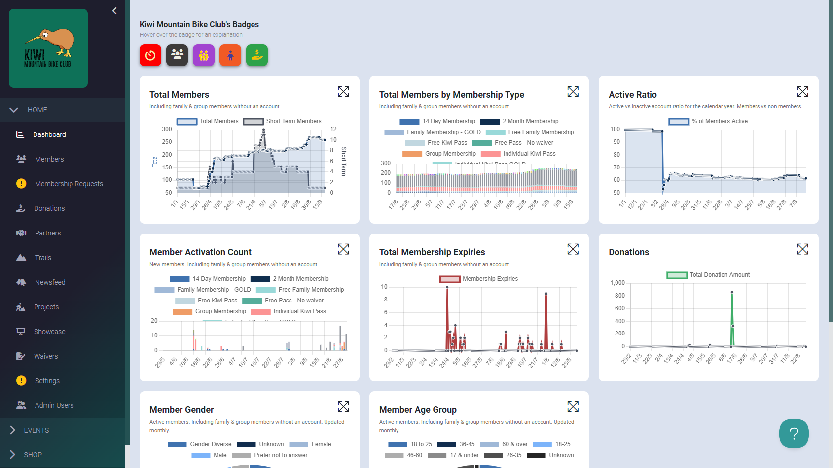This screenshot has width=833, height=468.
Task: Open the Dashboard menu item
Action: [62, 134]
